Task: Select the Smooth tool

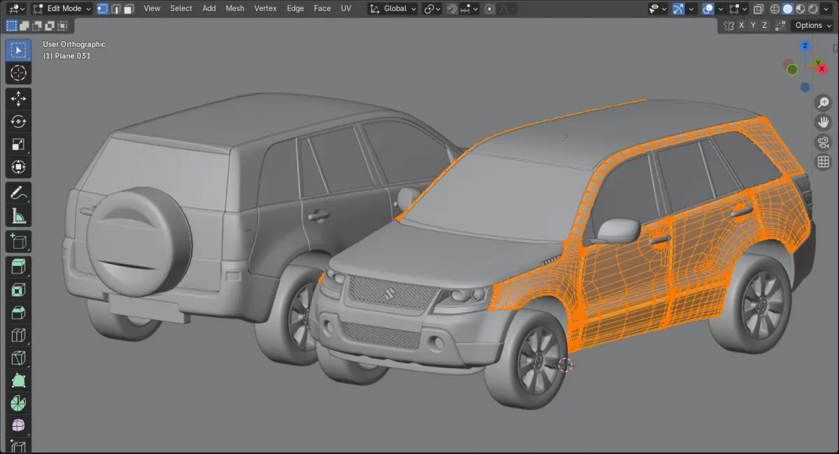Action: tap(19, 426)
